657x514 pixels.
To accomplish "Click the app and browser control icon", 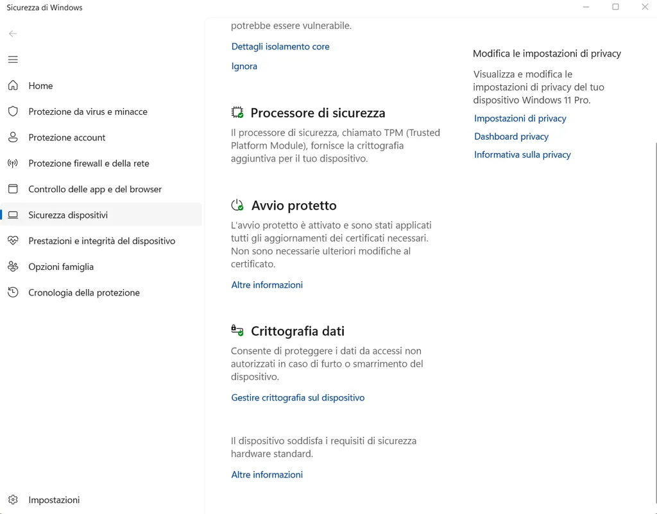I will point(13,189).
